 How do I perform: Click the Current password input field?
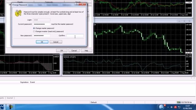coord(42,24)
